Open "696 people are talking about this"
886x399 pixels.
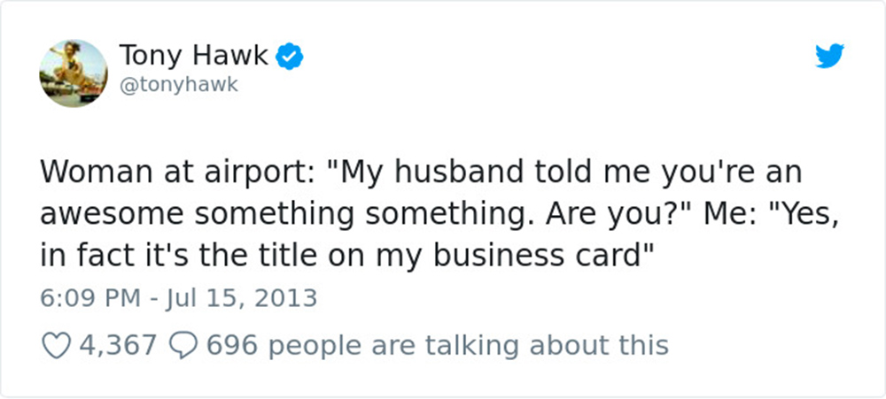pyautogui.click(x=438, y=345)
